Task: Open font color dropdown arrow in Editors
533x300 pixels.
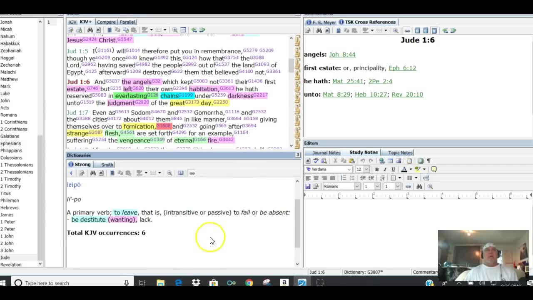Action: (411, 170)
